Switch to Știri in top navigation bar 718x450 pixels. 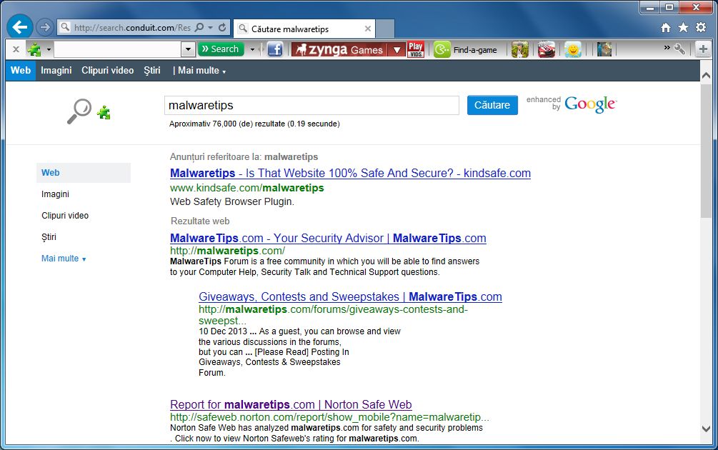point(152,71)
